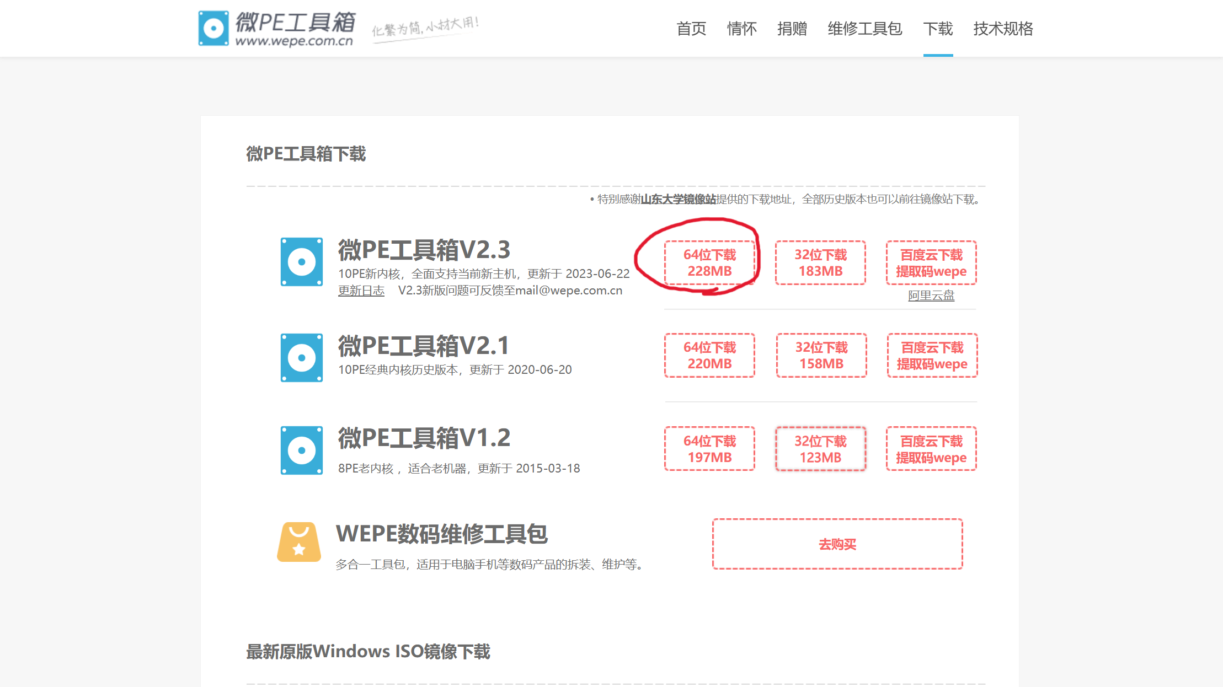1223x687 pixels.
Task: Go to the 情怀 page
Action: (741, 29)
